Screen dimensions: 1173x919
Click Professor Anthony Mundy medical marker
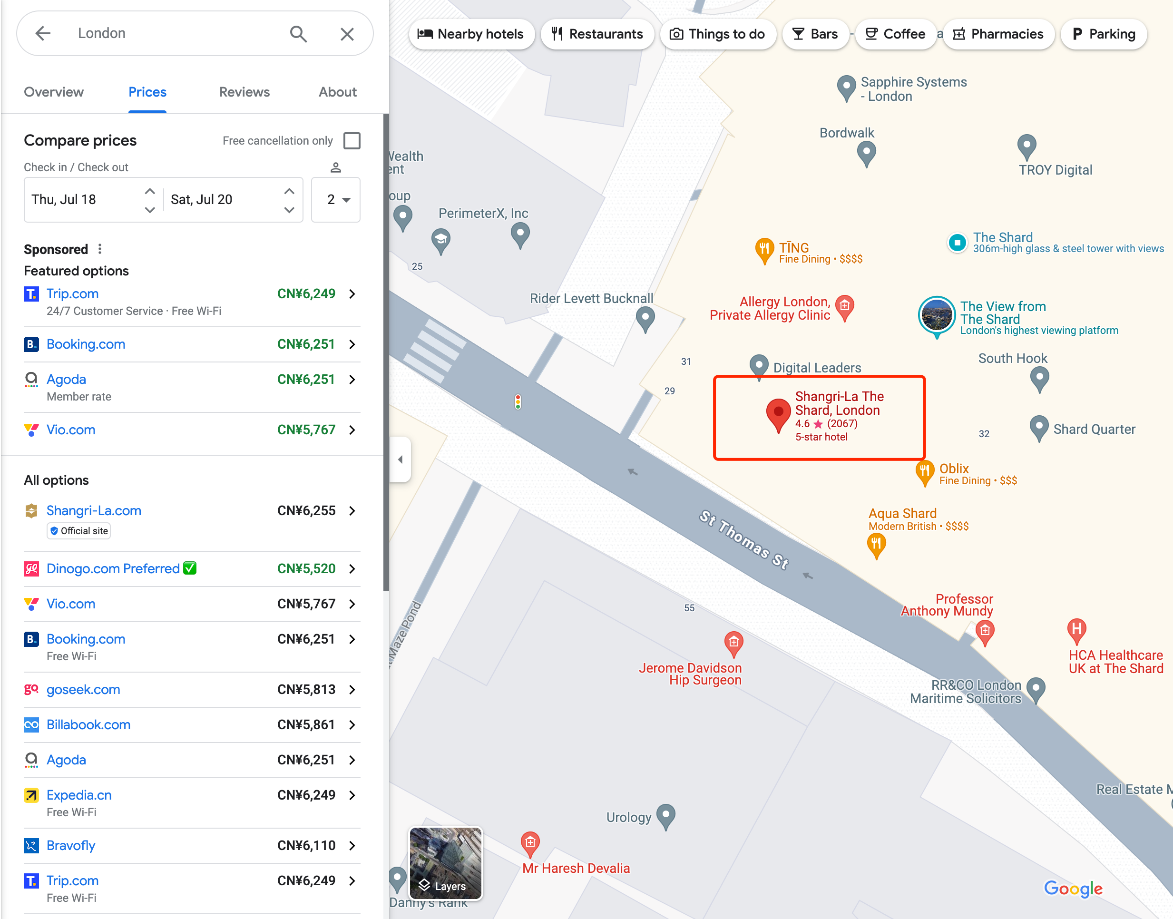[985, 633]
